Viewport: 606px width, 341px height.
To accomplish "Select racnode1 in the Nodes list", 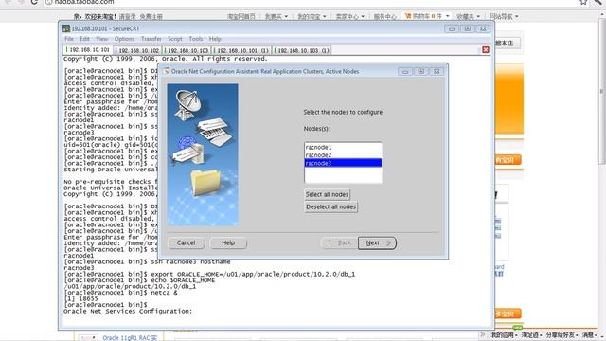I will tap(343, 148).
